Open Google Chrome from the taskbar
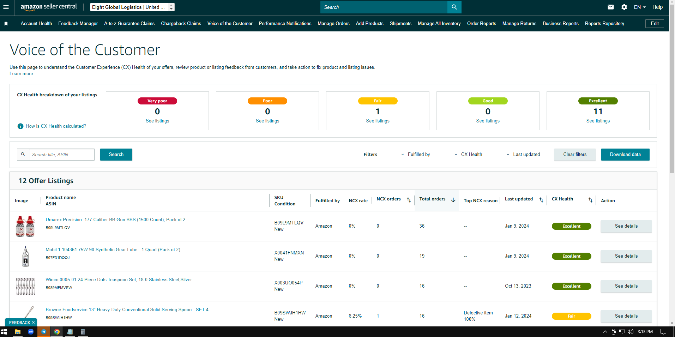This screenshot has width=675, height=337. [57, 332]
